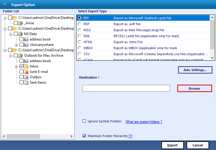Image resolution: width=216 pixels, height=150 pixels.
Task: Click export type list scroll down arrow
Action: click(212, 58)
